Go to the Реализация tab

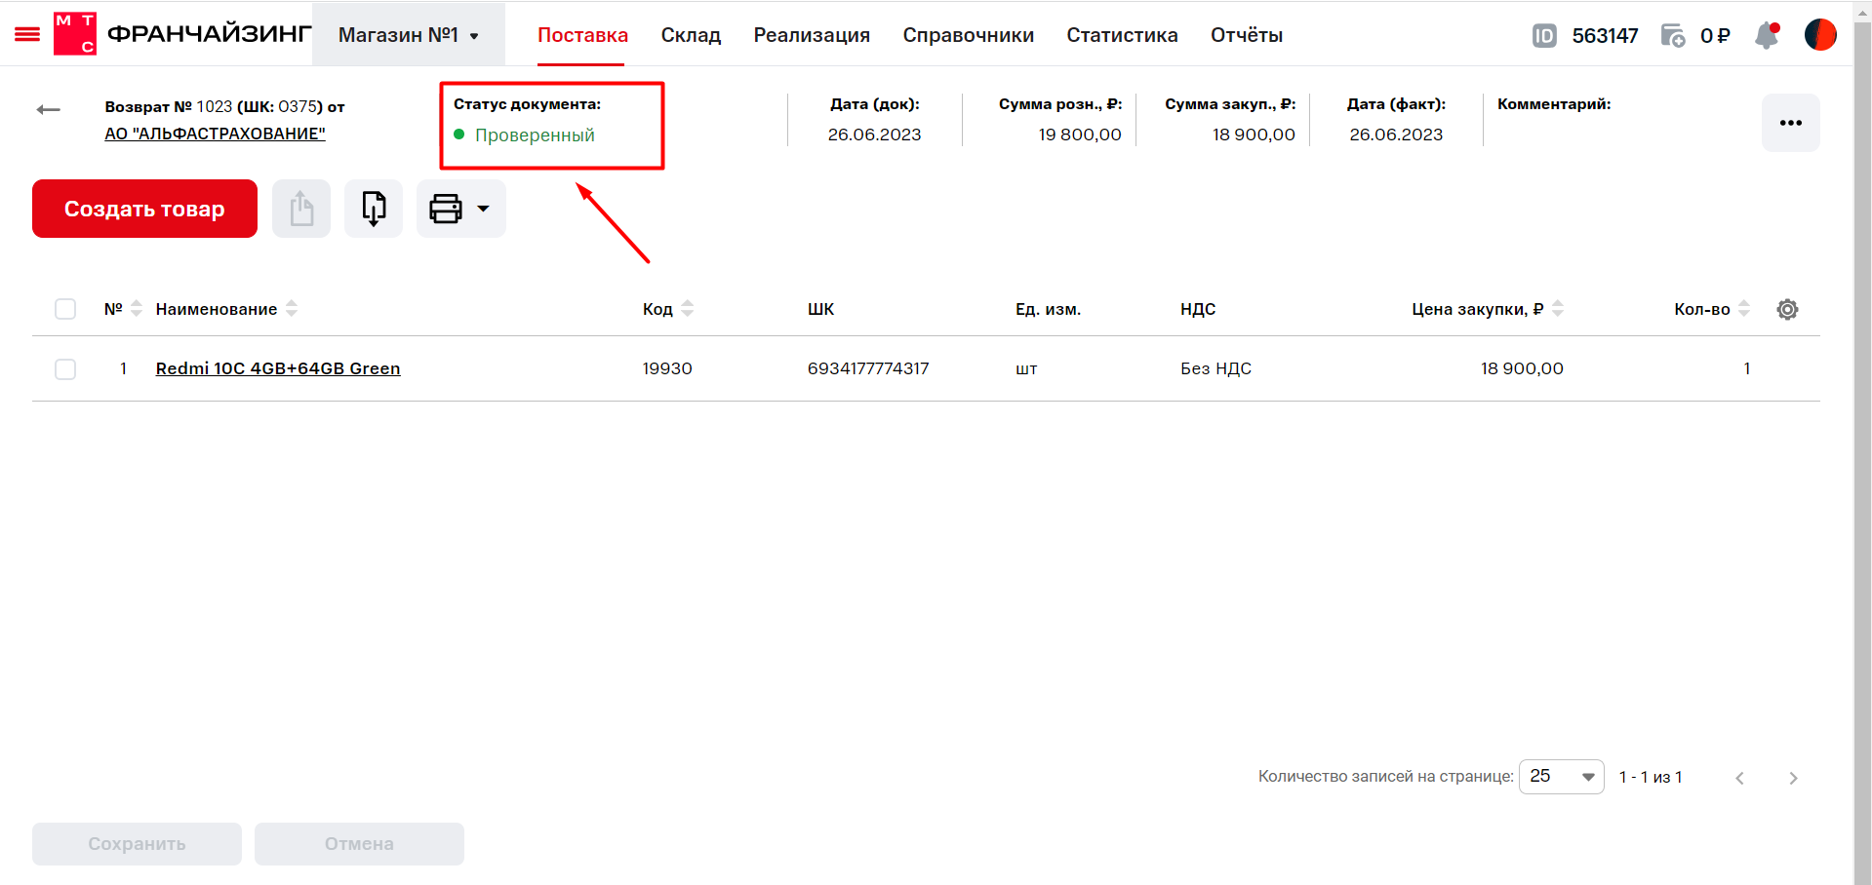click(812, 35)
